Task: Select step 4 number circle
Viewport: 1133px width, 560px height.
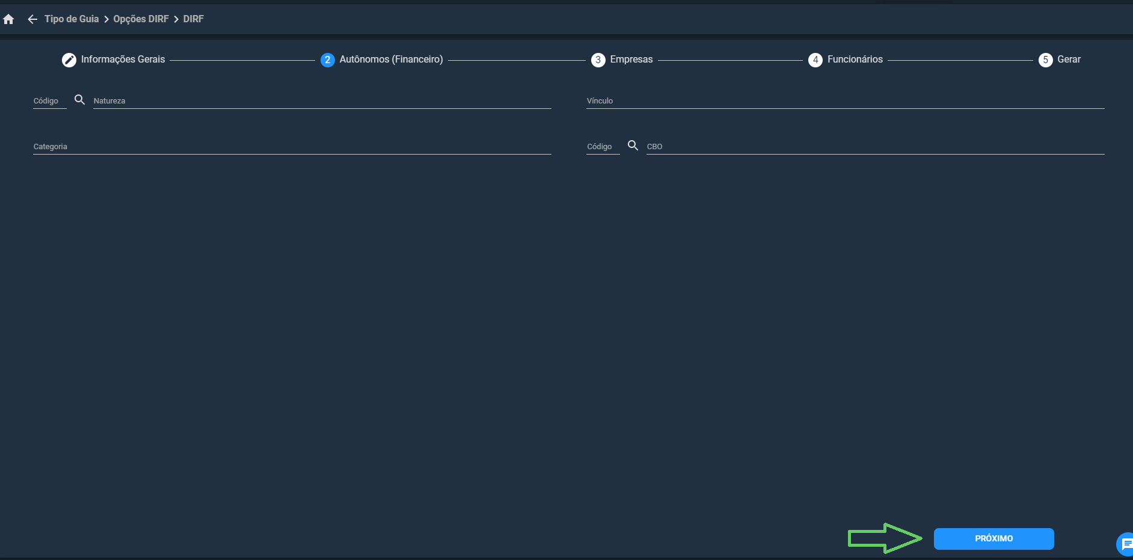Action: point(815,60)
